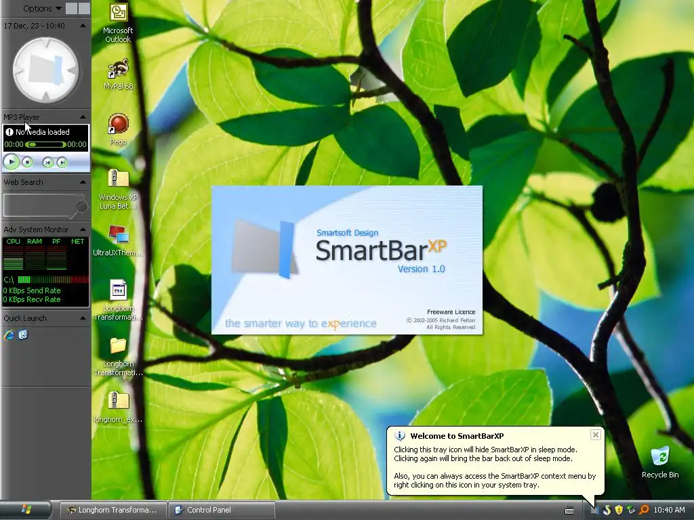Click the '0 KBps Send Rate' text

pyautogui.click(x=32, y=290)
